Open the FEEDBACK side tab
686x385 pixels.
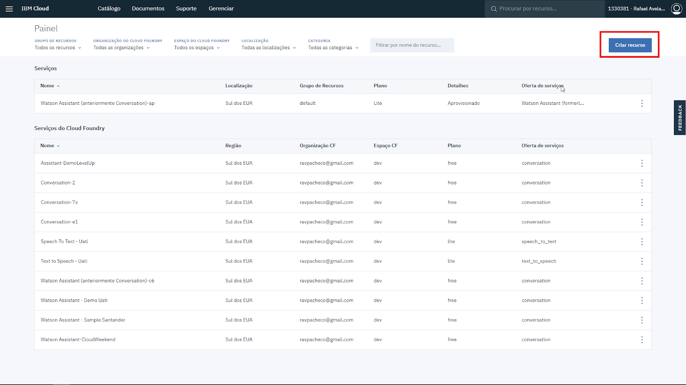(x=680, y=118)
